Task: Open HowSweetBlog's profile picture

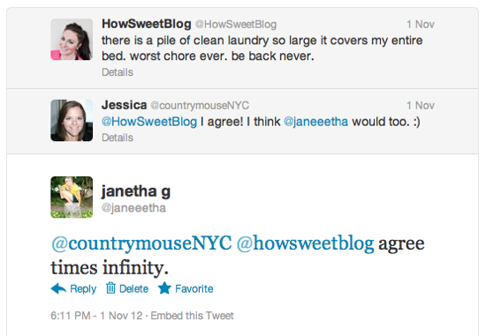Action: pyautogui.click(x=72, y=40)
